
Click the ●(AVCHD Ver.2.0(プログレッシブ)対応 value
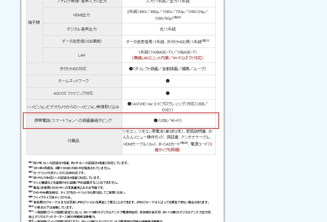point(168,107)
